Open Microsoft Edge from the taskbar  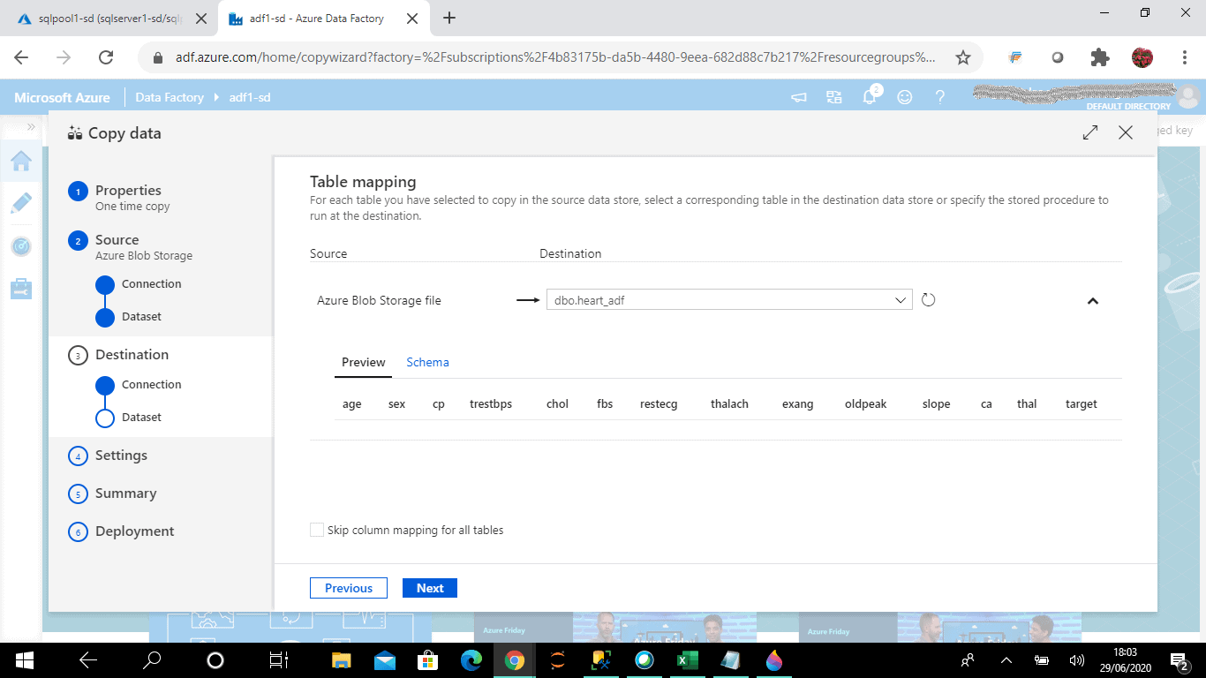click(471, 659)
